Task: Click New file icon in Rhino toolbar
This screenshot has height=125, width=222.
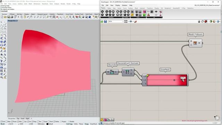Action: [x=2, y=17]
